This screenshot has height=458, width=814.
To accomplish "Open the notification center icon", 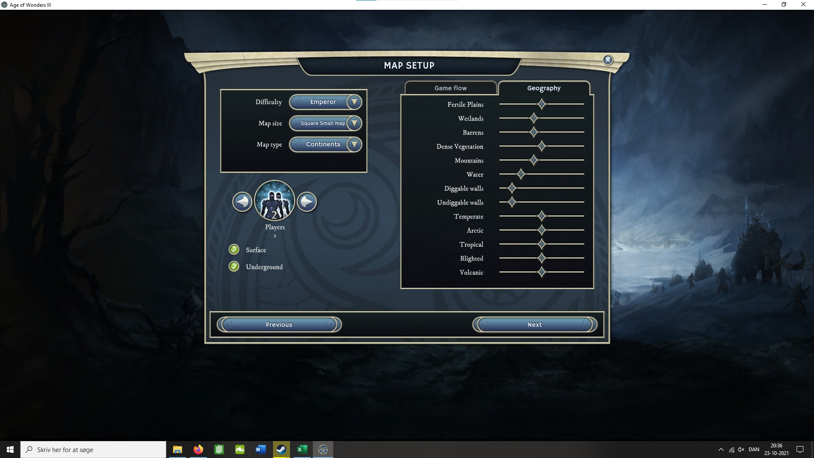I will point(800,450).
